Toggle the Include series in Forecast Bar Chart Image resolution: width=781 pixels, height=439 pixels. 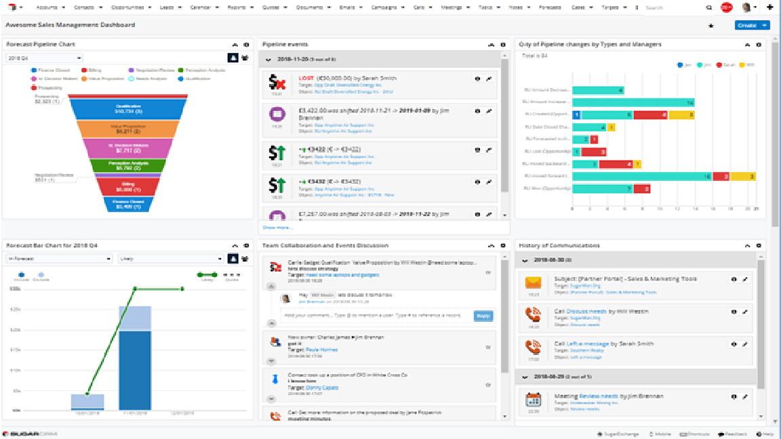click(x=21, y=275)
